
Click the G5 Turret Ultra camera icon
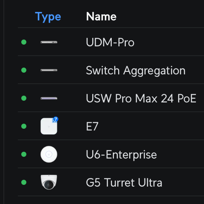[x=49, y=182]
